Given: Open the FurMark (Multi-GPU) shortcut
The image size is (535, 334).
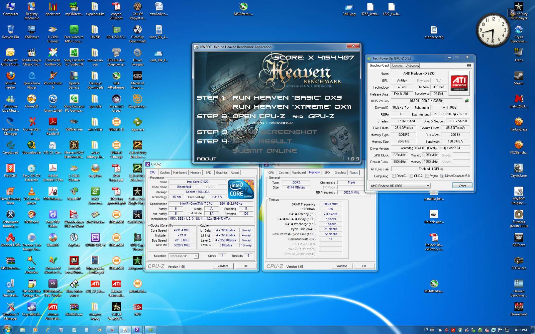Looking at the screenshot, I should [x=519, y=219].
